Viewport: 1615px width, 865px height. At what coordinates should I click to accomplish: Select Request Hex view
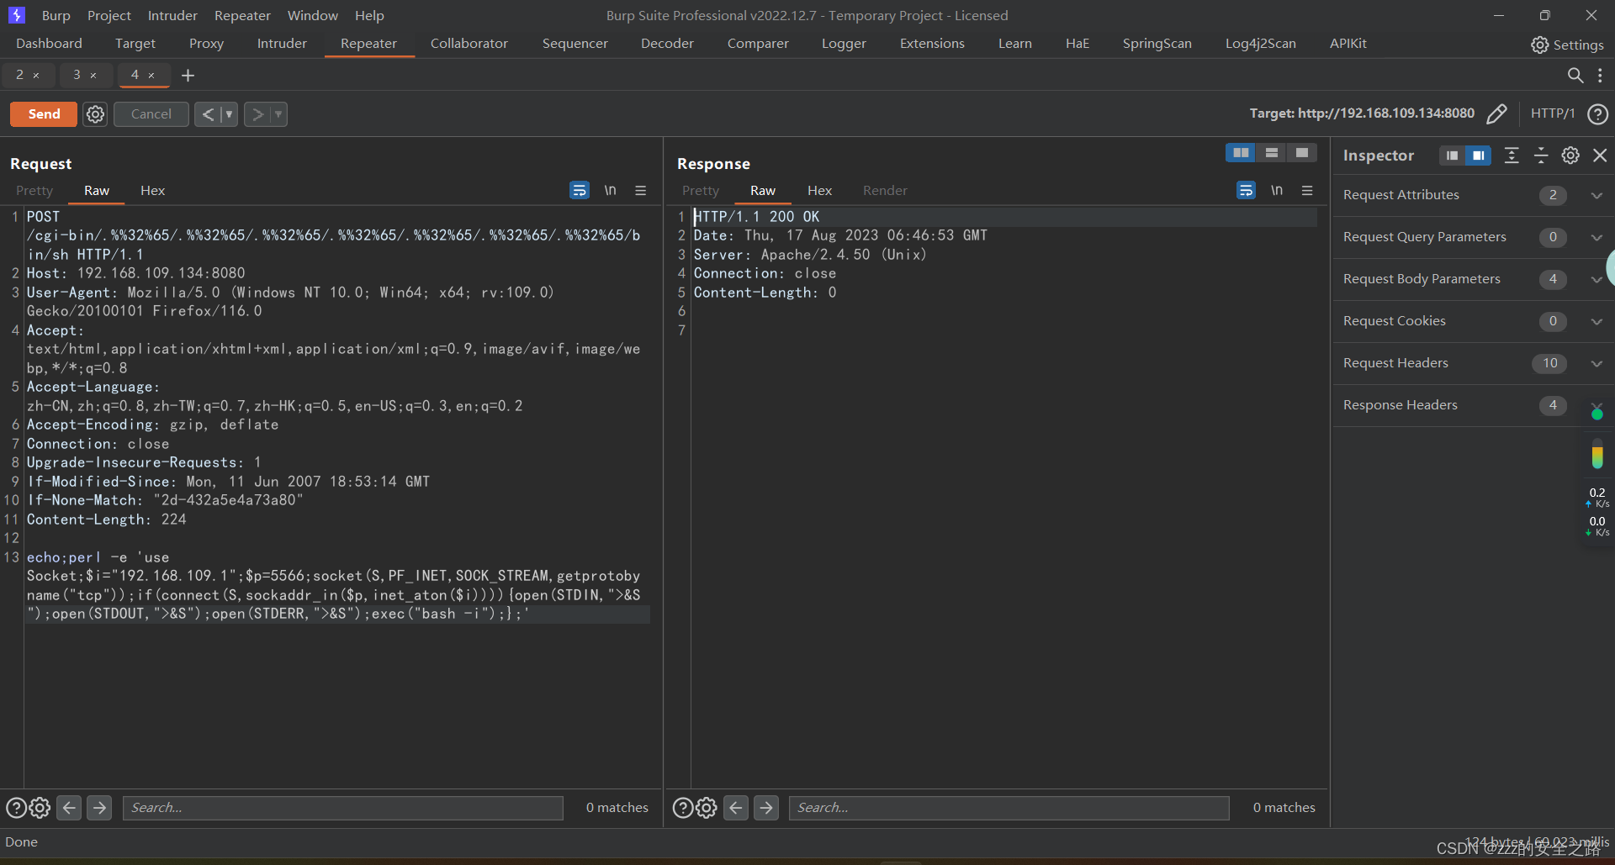click(x=152, y=191)
